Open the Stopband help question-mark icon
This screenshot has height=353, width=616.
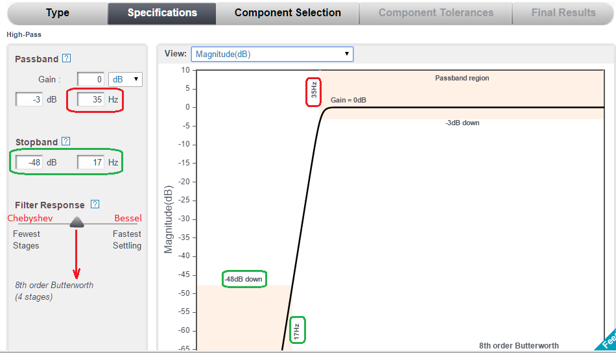click(66, 141)
